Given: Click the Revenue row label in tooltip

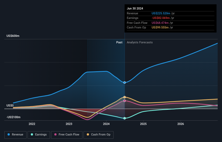Looking at the screenshot, I should (132, 13).
